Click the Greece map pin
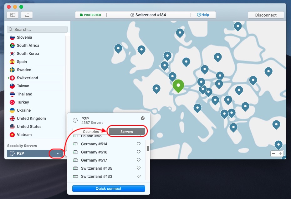This screenshot has height=199, width=291. click(233, 128)
